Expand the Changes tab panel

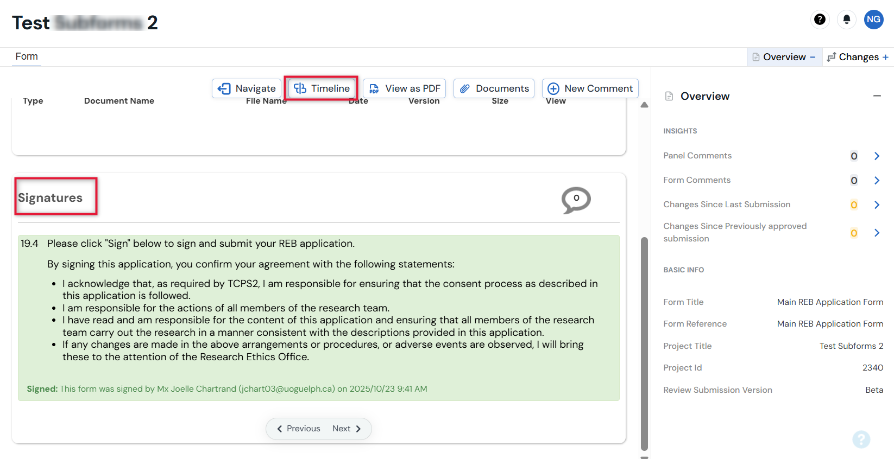click(x=858, y=57)
